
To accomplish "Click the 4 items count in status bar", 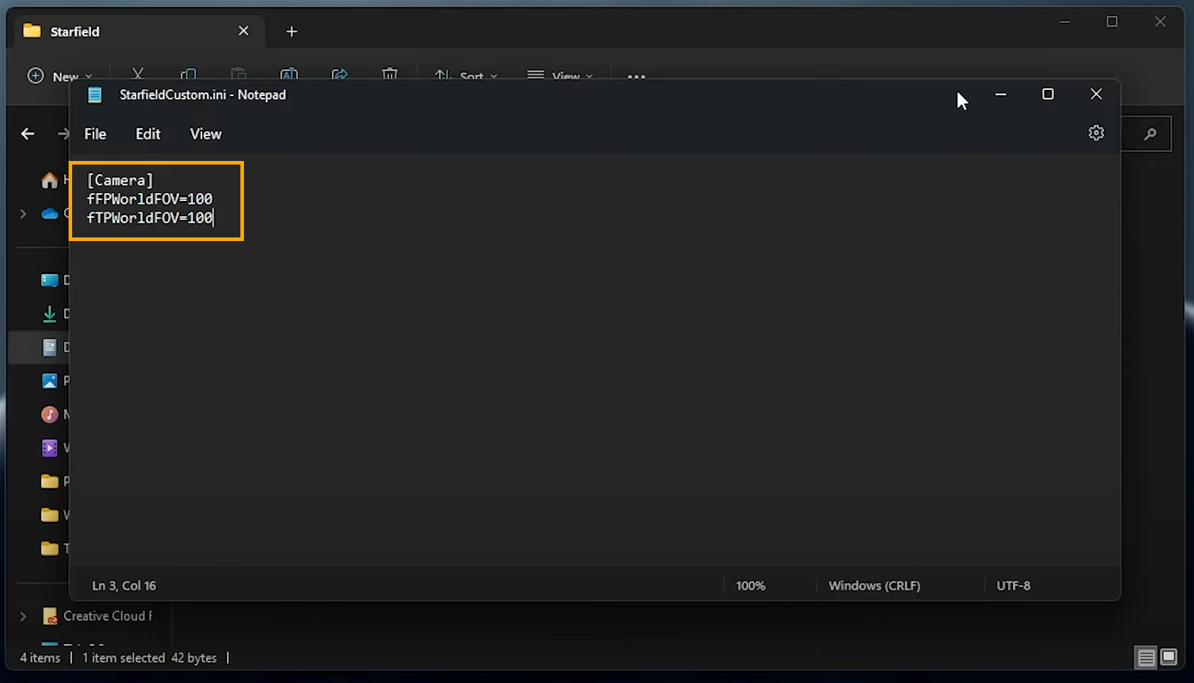I will (x=40, y=658).
